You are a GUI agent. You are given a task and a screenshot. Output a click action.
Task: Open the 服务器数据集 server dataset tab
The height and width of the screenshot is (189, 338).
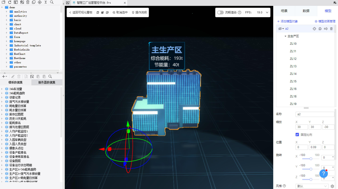(47, 82)
